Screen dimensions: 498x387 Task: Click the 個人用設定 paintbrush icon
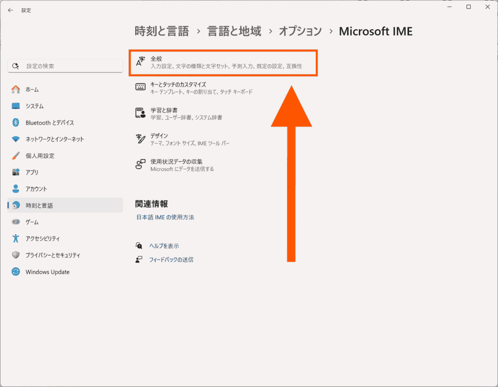click(x=16, y=155)
